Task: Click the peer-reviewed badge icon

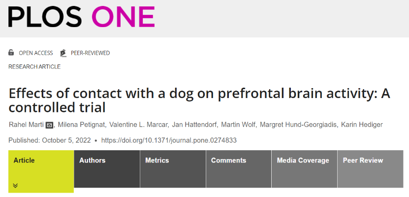Action: click(63, 53)
